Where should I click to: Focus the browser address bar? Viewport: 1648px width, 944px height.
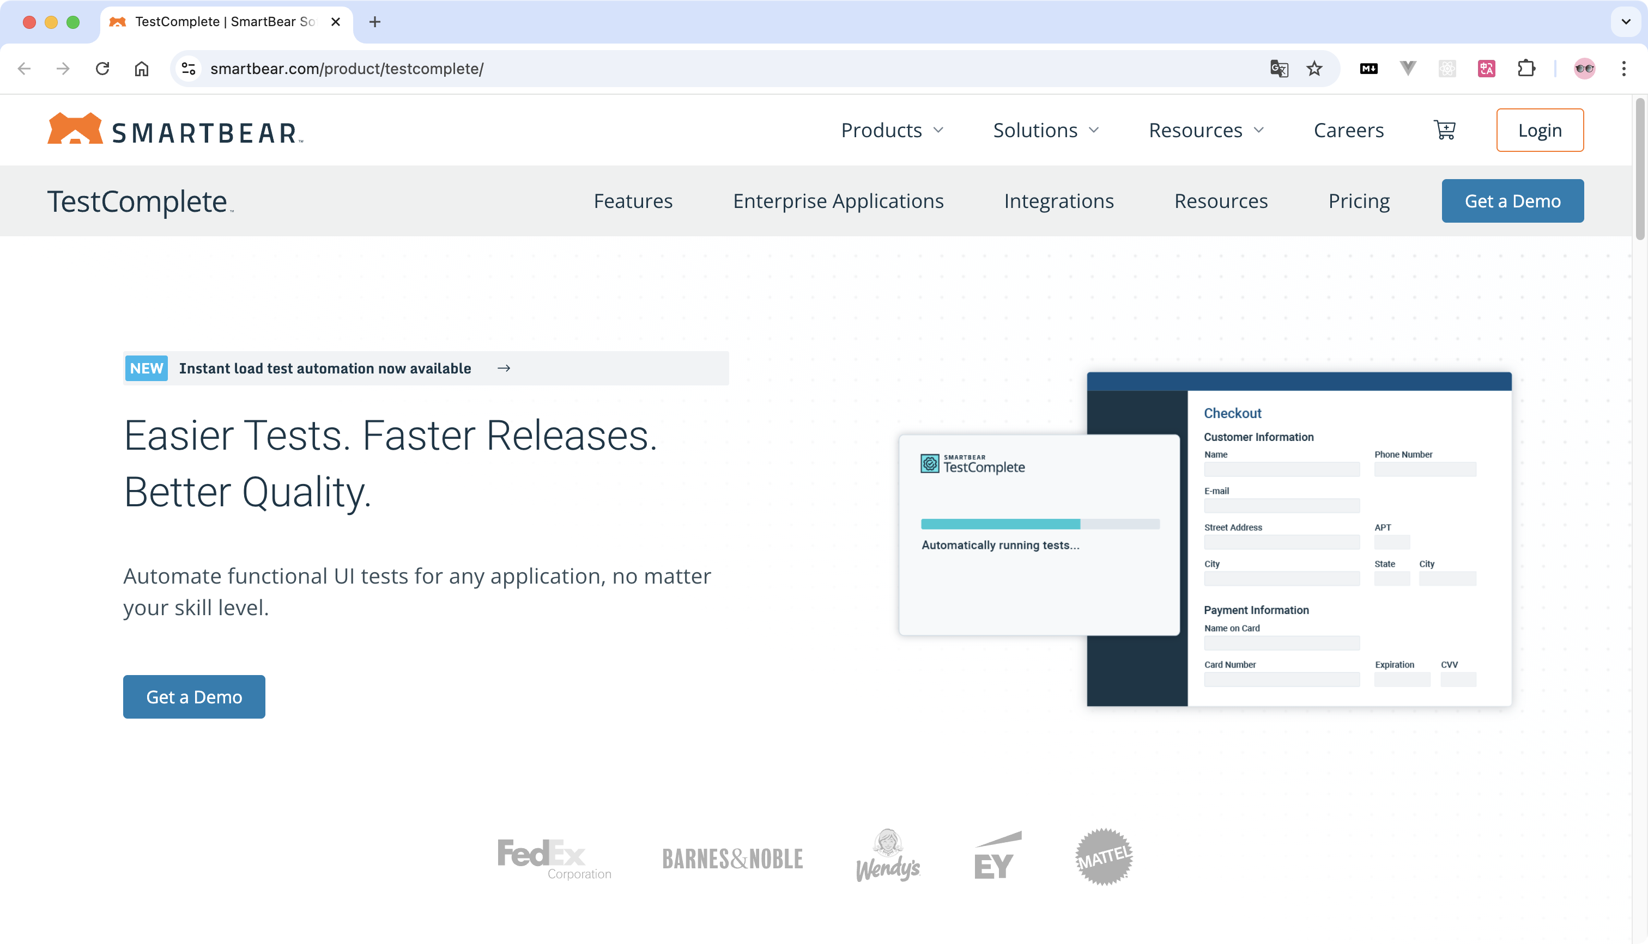pos(714,69)
